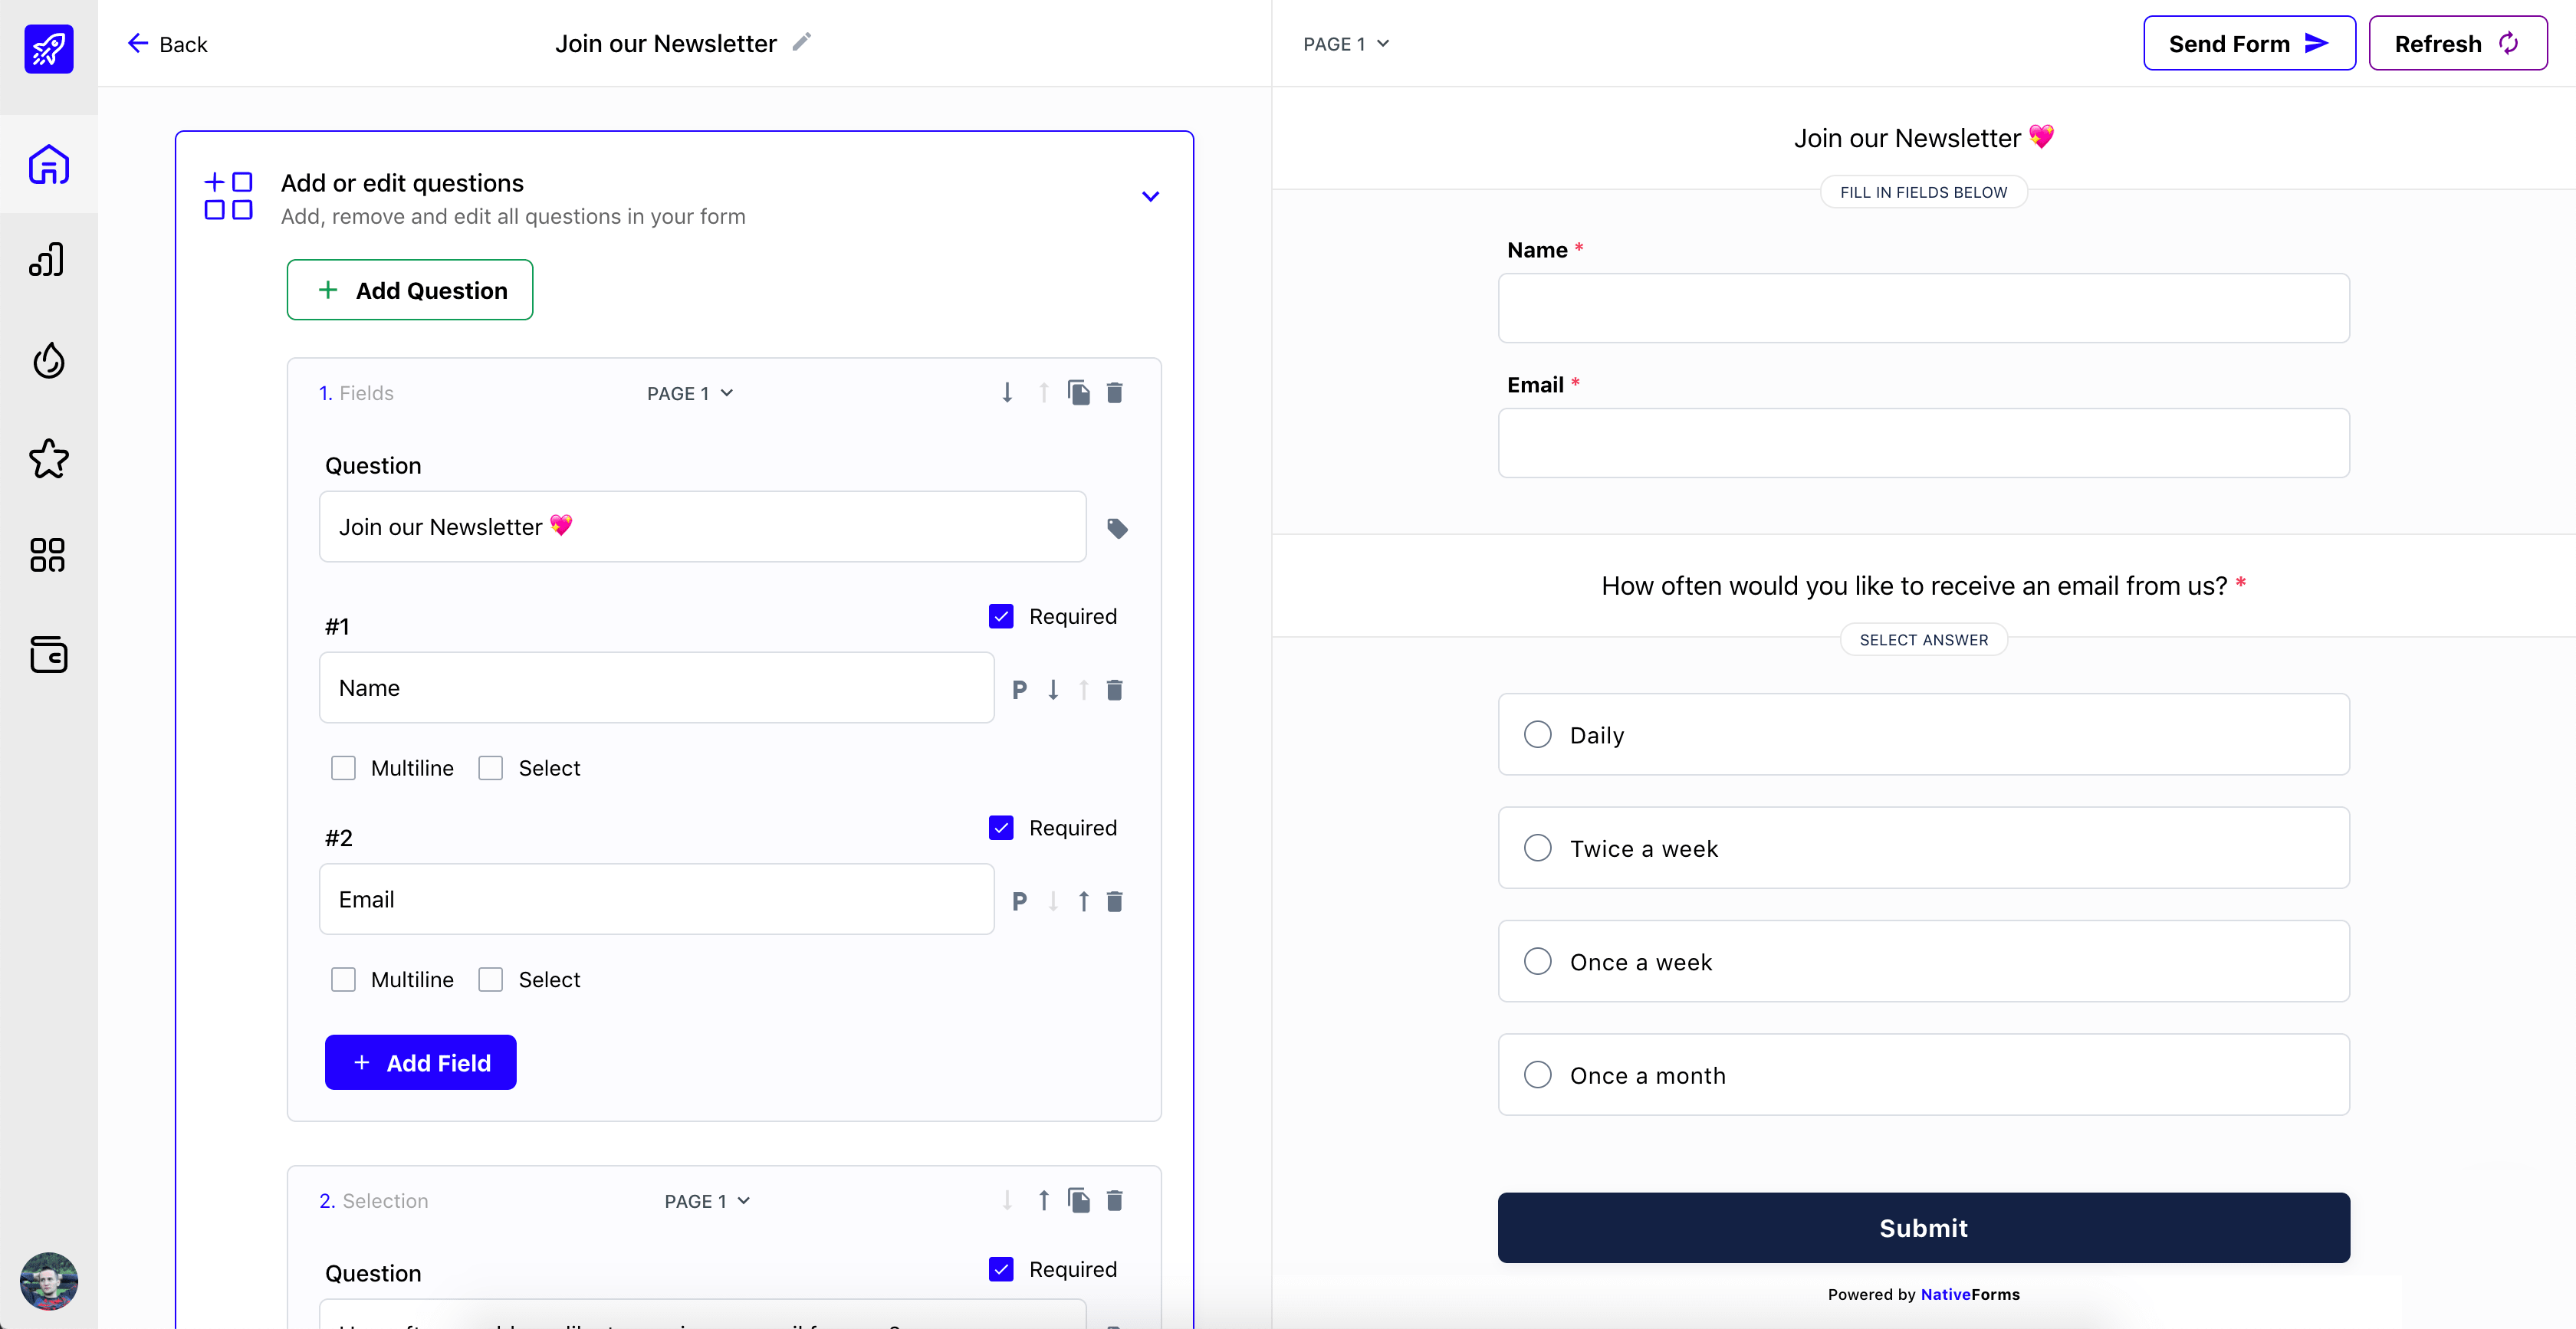The width and height of the screenshot is (2576, 1329).
Task: Click the delete trash icon for Fields section
Action: (x=1115, y=392)
